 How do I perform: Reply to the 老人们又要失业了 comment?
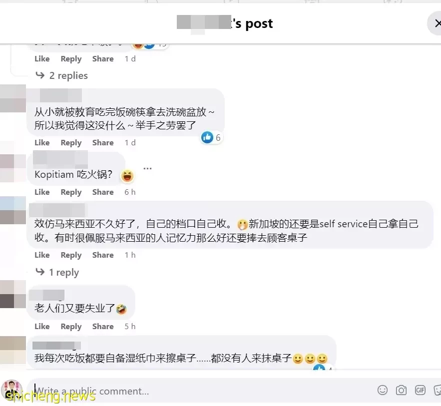71,327
